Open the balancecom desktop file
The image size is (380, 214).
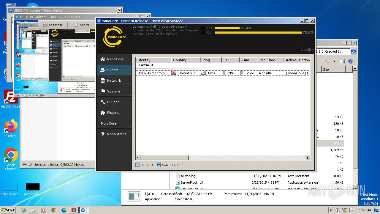tap(11, 189)
